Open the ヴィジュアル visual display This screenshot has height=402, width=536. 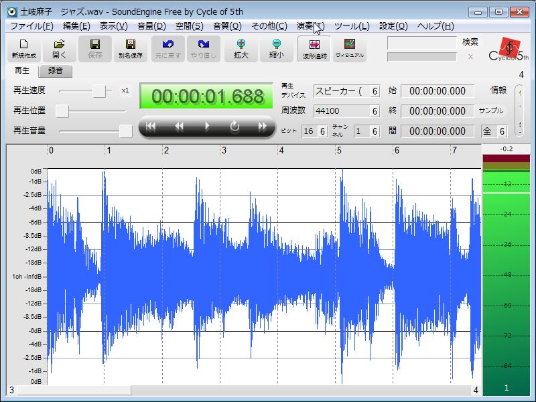(349, 49)
